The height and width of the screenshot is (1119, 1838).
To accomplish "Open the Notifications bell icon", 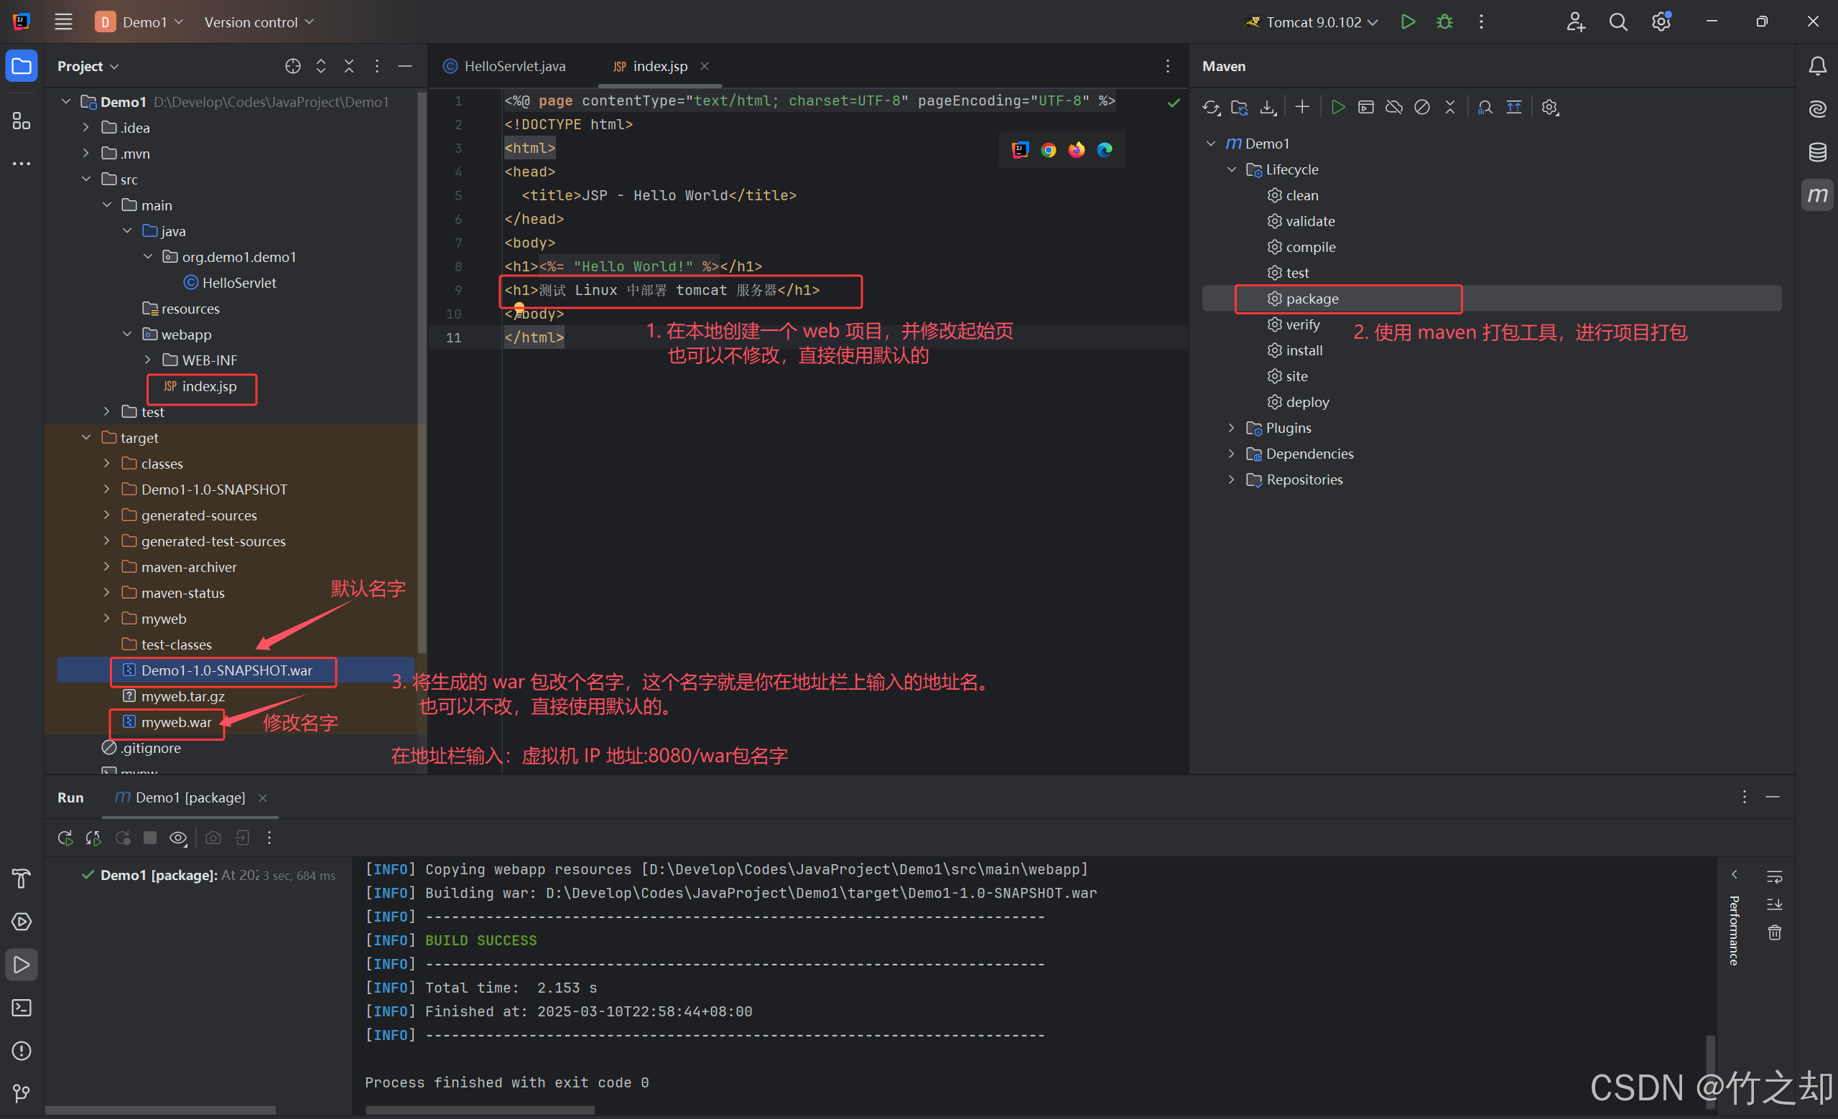I will [x=1817, y=66].
